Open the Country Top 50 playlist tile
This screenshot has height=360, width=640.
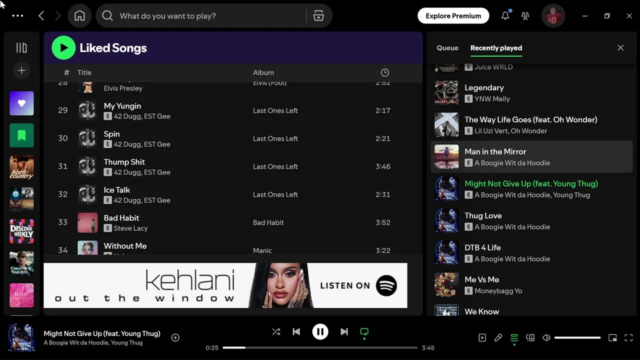(x=21, y=263)
